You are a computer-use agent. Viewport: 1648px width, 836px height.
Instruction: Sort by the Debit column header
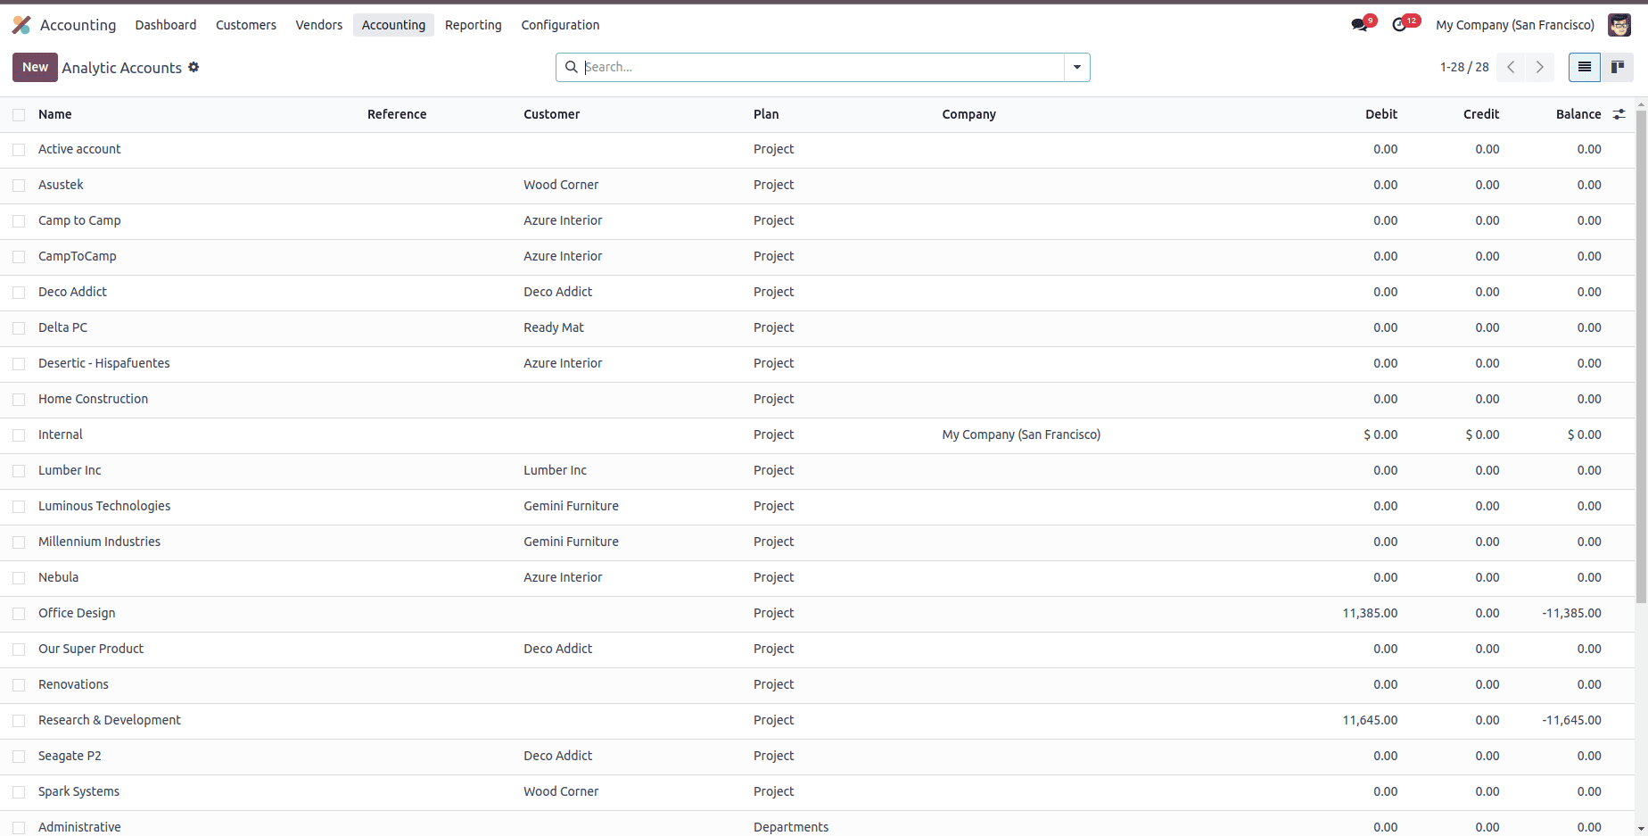tap(1381, 114)
